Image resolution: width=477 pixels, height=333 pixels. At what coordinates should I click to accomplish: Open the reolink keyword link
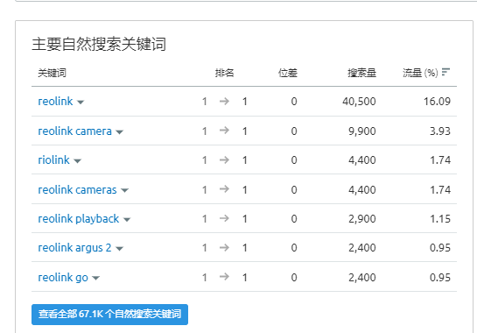(x=55, y=101)
